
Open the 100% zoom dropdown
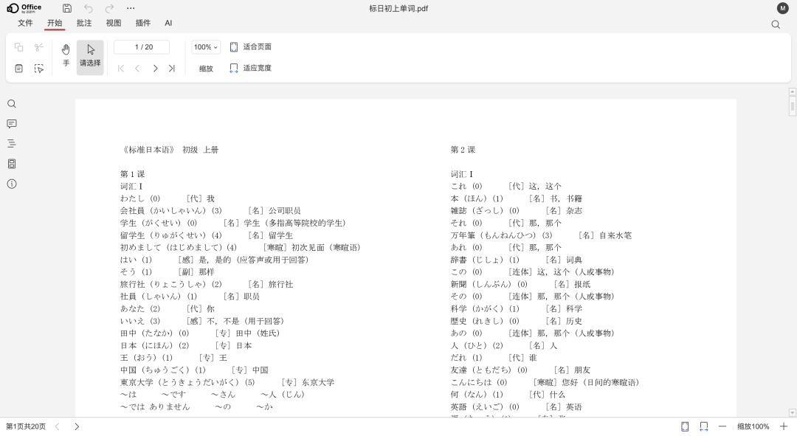tap(205, 46)
